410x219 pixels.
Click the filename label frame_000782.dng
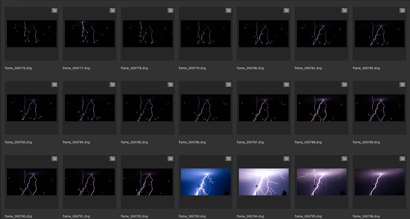pyautogui.click(x=366, y=68)
